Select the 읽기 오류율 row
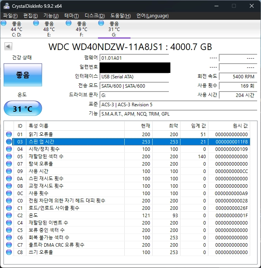261x268 pixels. tap(127, 134)
